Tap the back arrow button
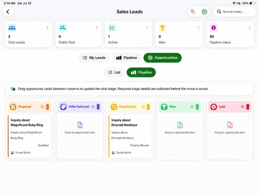259x194 pixels. coord(8,12)
